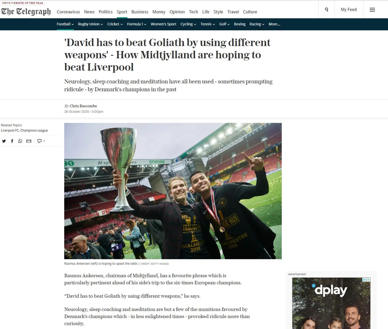Share article by email envelope icon

point(29,141)
